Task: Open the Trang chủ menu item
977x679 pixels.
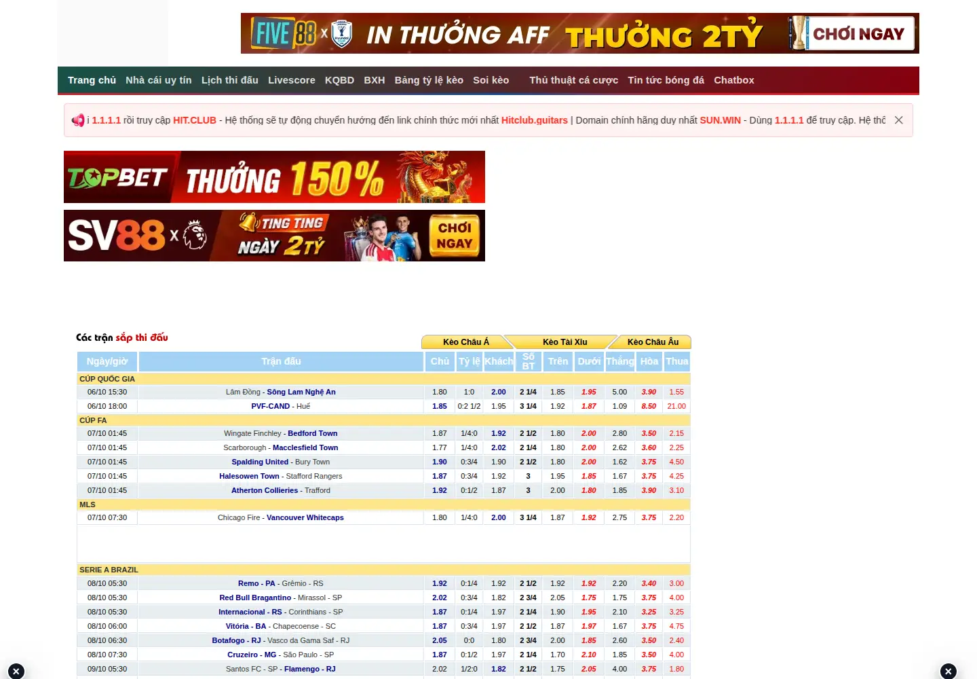Action: (92, 80)
